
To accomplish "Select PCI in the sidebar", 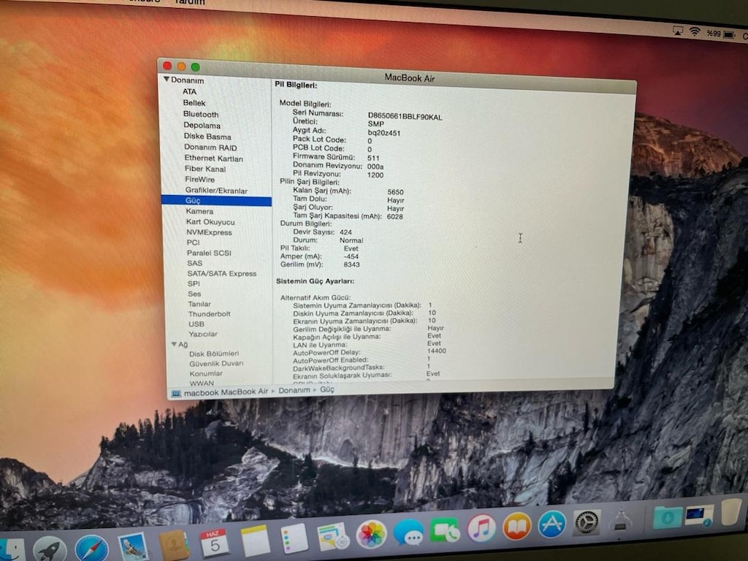I will click(193, 243).
